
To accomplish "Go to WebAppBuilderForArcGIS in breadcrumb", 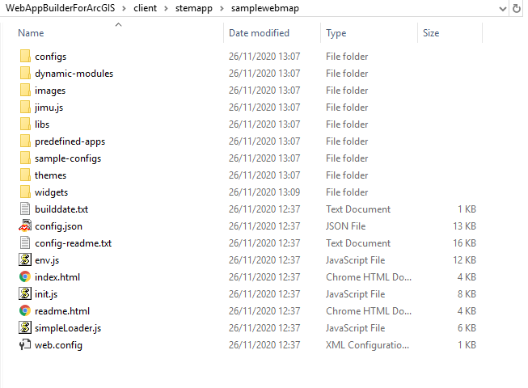I will click(x=61, y=8).
